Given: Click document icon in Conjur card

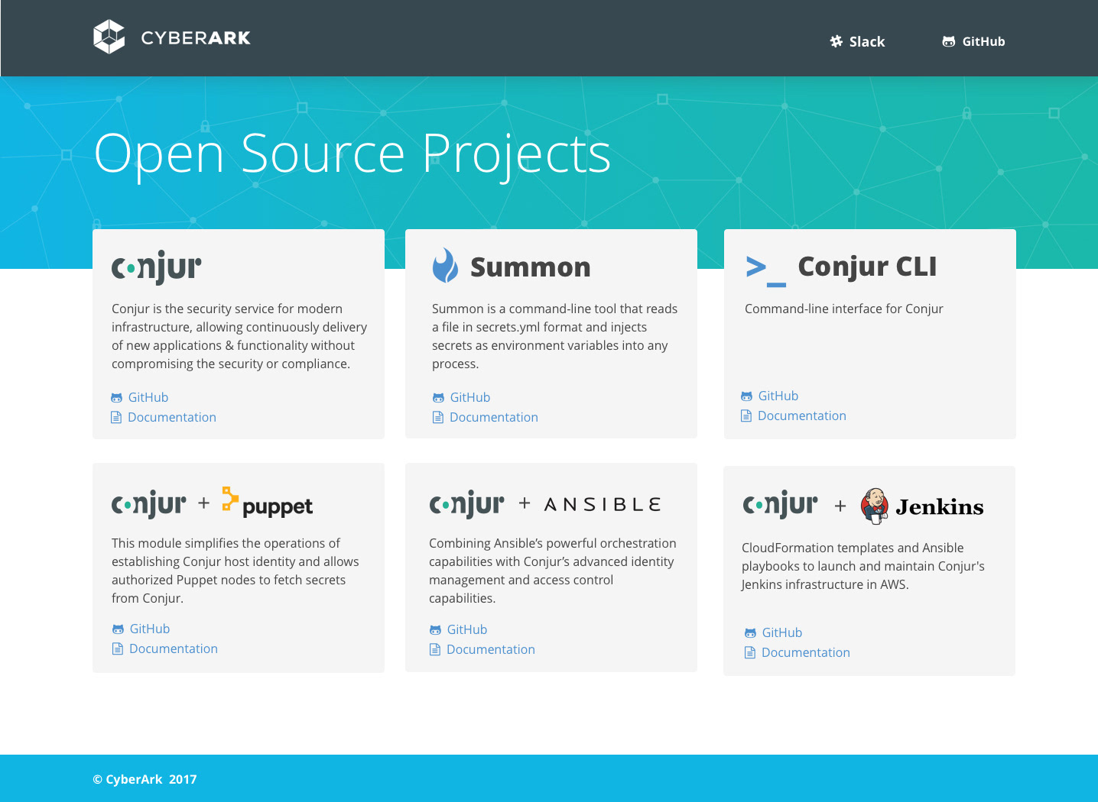Looking at the screenshot, I should point(116,417).
